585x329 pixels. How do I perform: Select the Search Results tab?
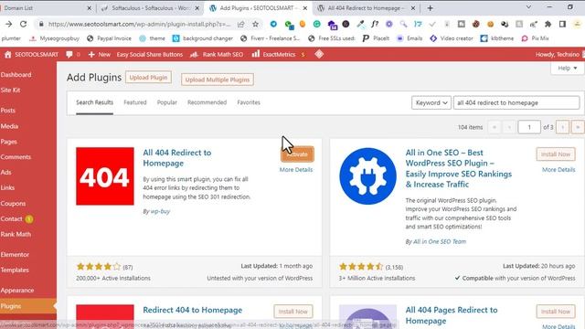(x=94, y=102)
